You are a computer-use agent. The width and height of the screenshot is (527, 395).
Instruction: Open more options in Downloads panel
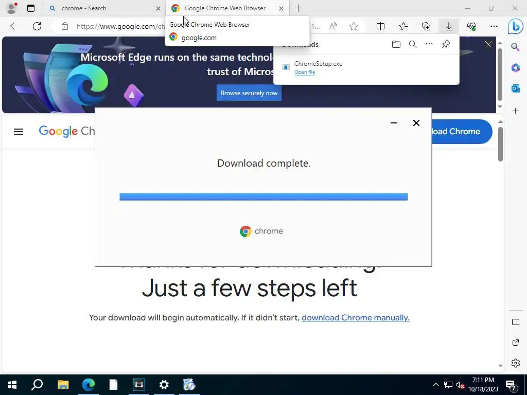tap(429, 44)
